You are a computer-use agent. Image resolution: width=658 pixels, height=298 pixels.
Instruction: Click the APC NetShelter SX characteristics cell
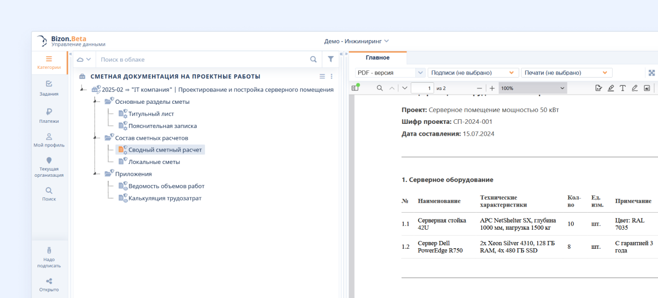click(519, 223)
